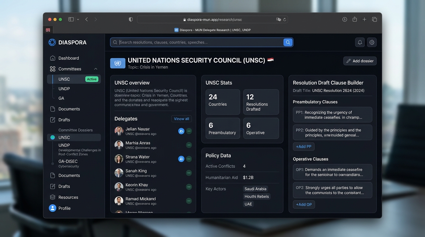Viewport: 425px width, 237px height.
Task: Click the UAE key actor tag
Action: click(248, 204)
